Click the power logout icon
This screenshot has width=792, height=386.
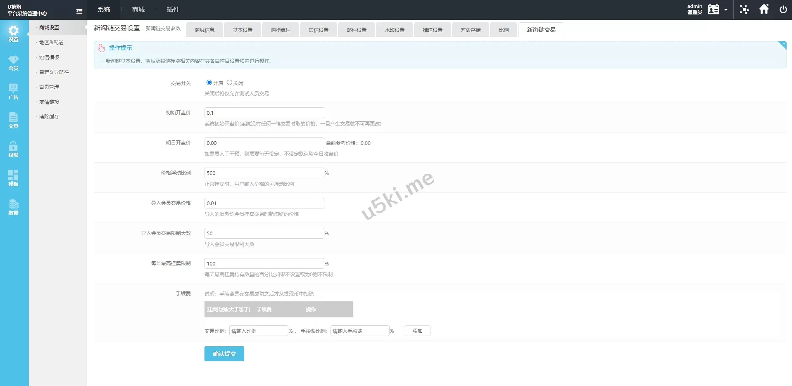(783, 9)
